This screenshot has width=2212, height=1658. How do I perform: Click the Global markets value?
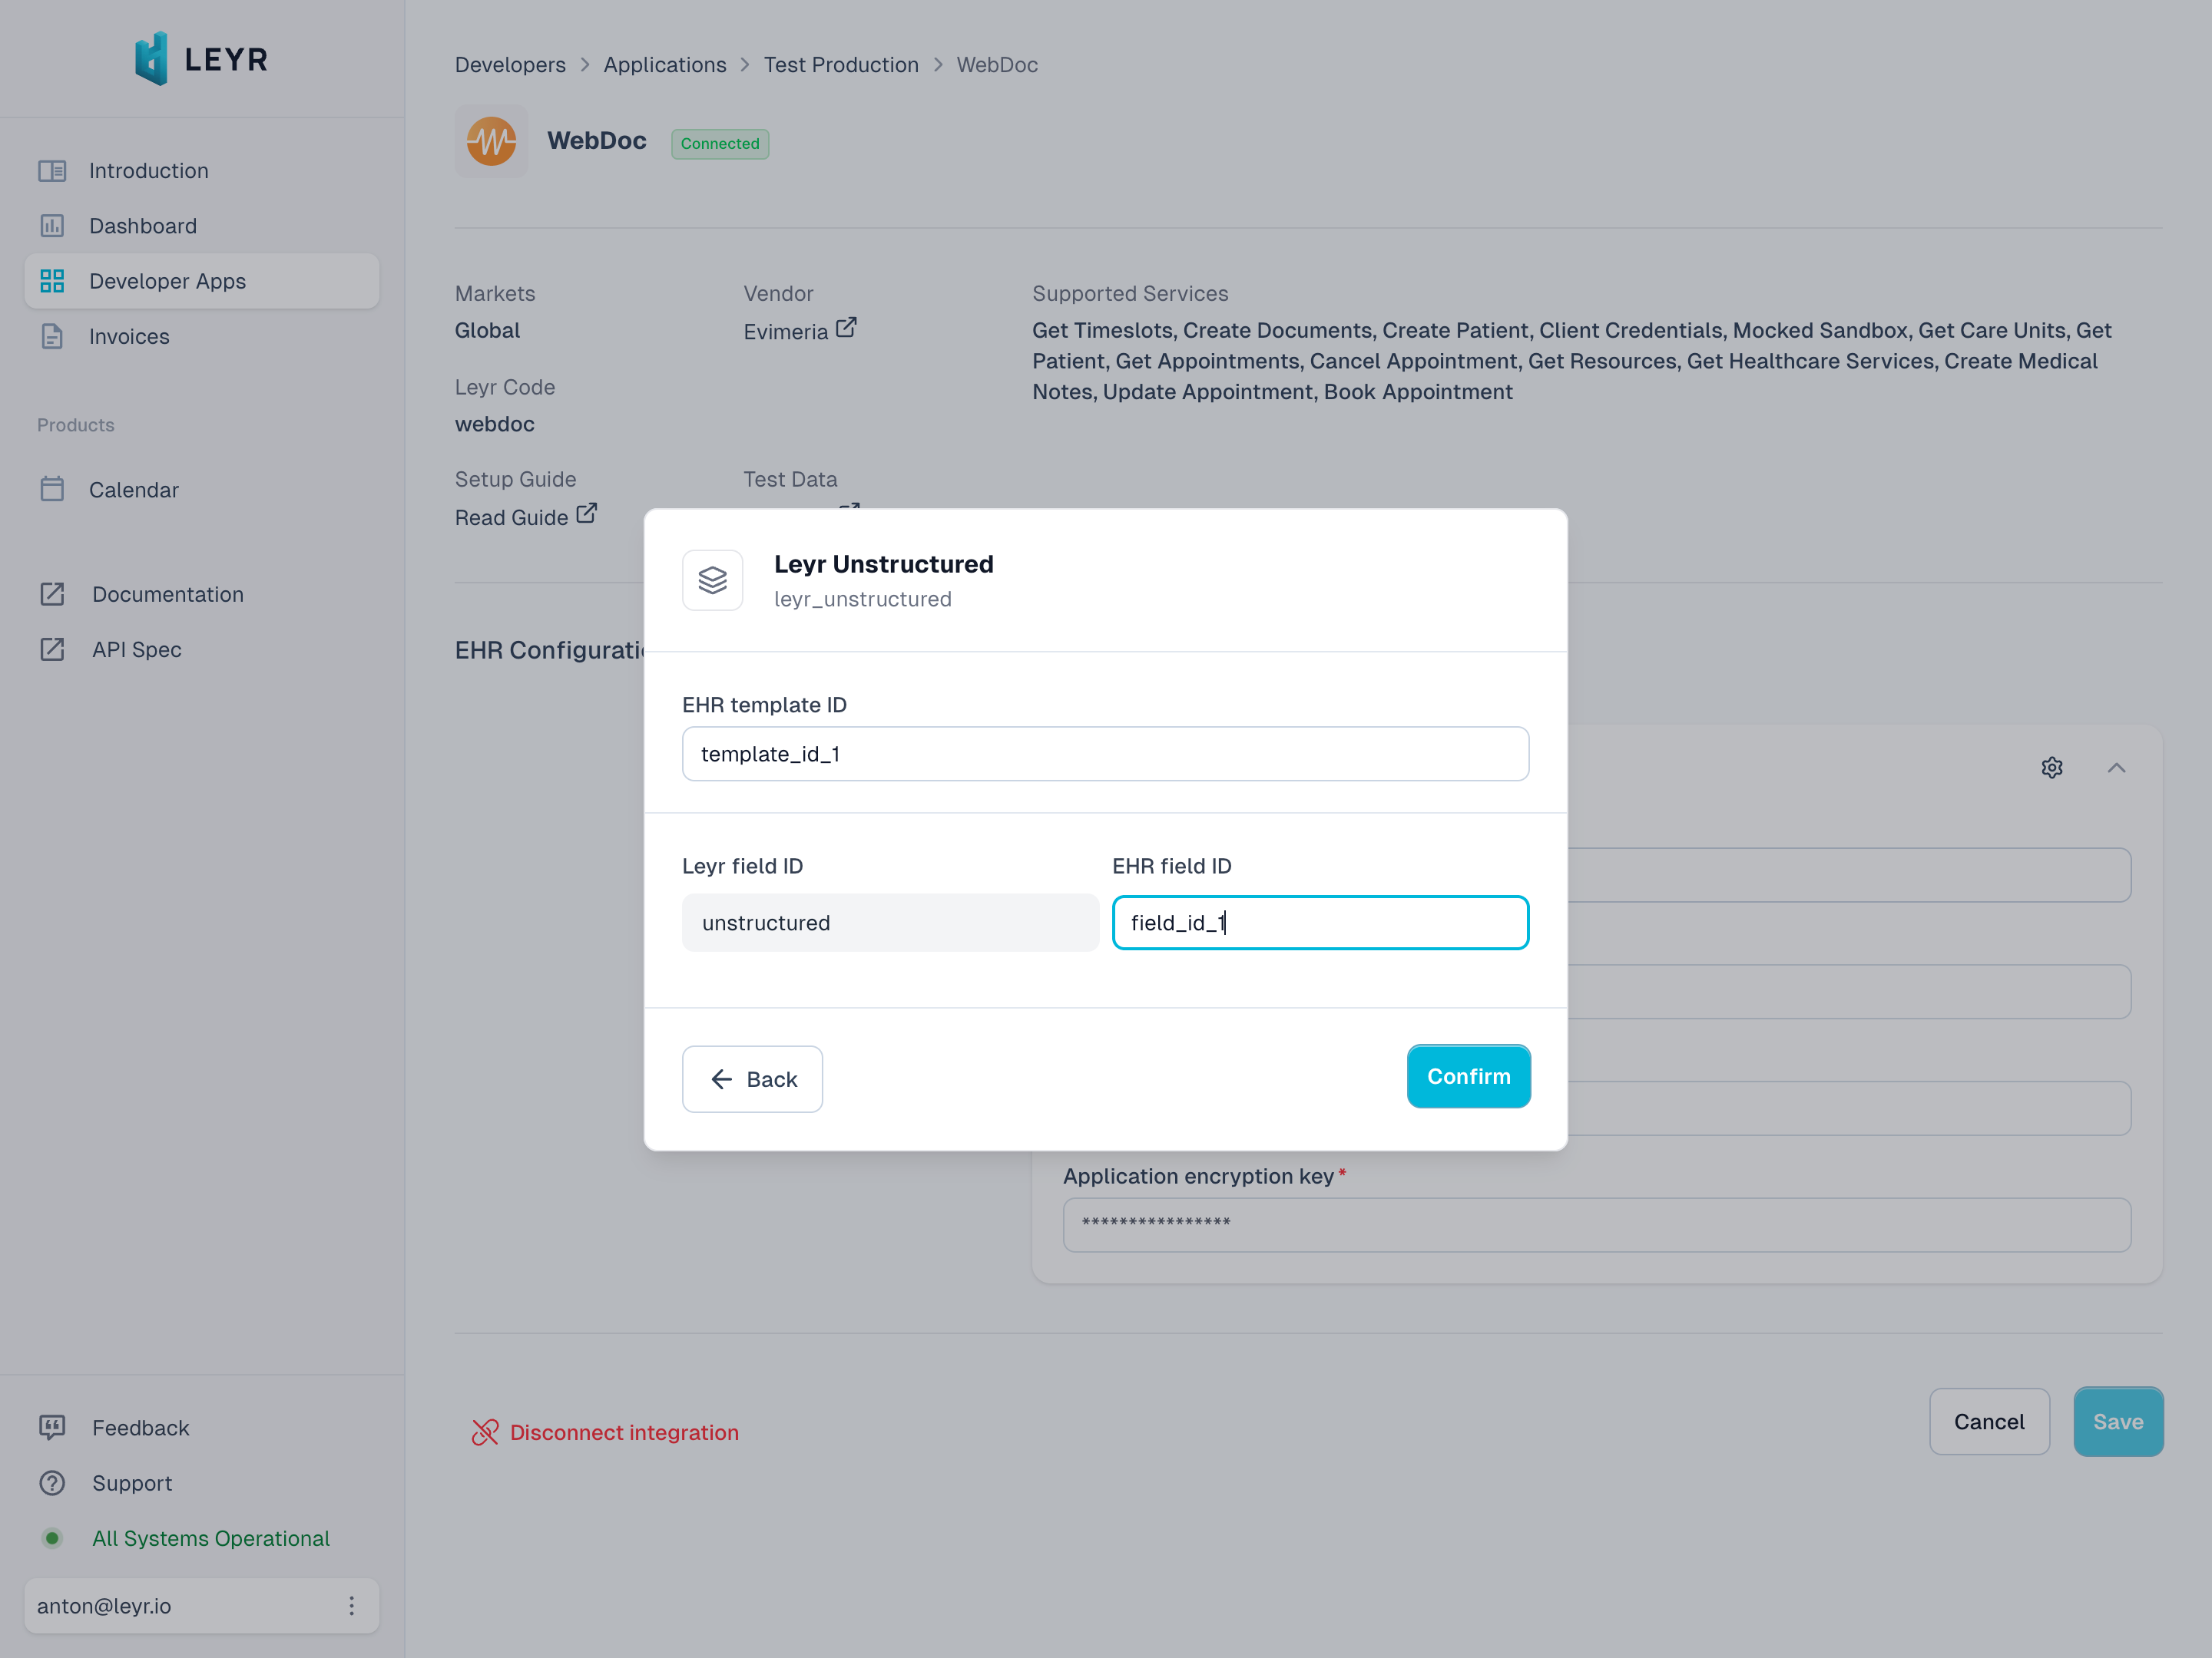click(x=487, y=331)
